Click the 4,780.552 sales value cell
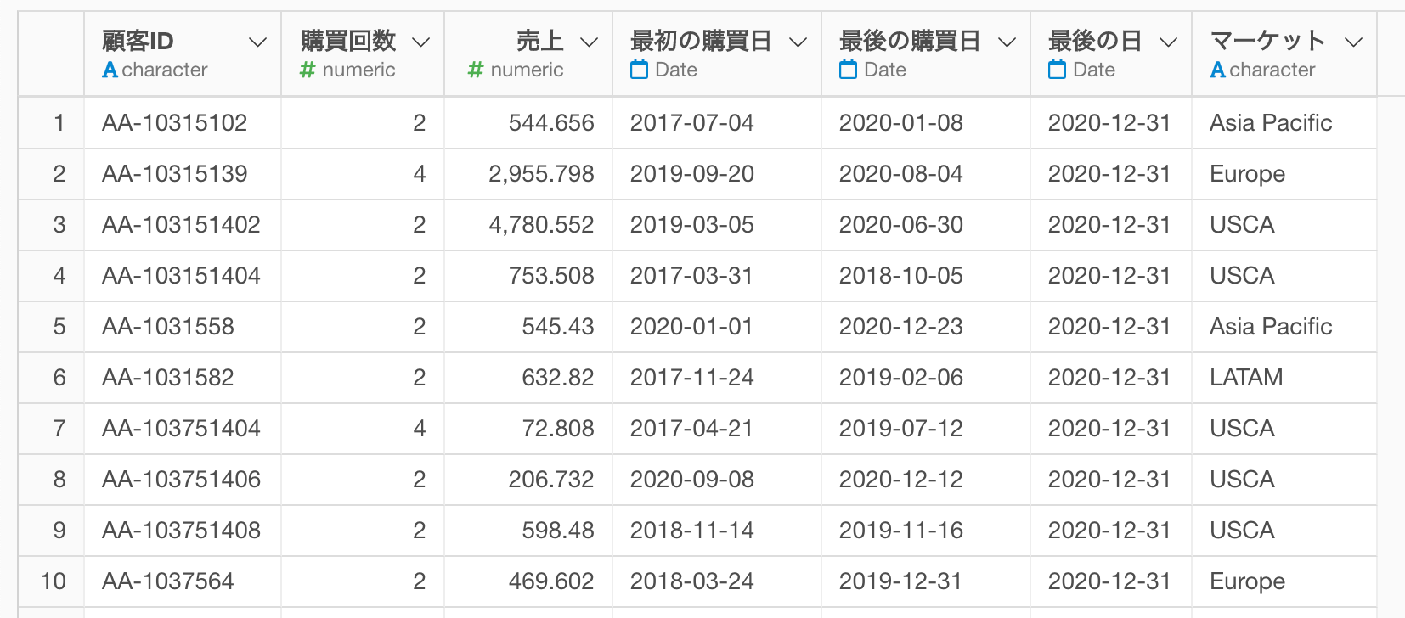Viewport: 1405px width, 618px height. [541, 225]
